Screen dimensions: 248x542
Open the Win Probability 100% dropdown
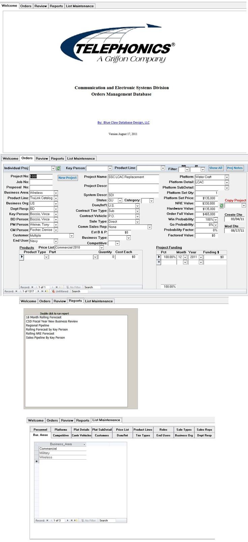(216, 220)
